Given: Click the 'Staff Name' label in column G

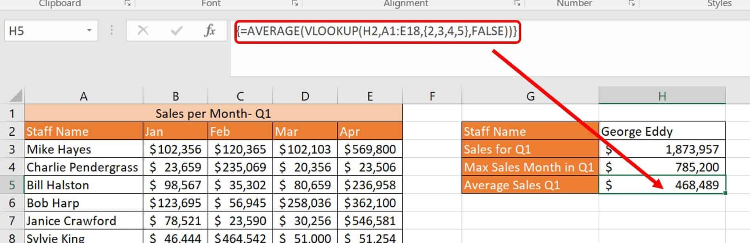Looking at the screenshot, I should click(x=530, y=131).
